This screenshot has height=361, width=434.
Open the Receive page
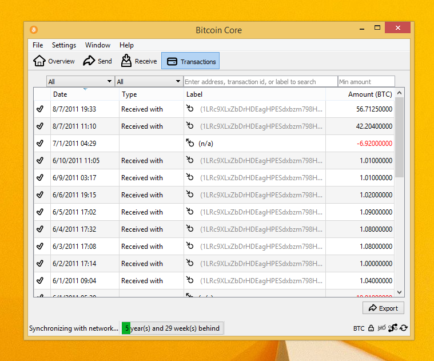tap(139, 61)
